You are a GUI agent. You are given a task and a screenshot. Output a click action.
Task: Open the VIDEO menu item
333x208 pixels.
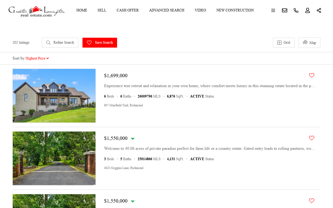[200, 10]
